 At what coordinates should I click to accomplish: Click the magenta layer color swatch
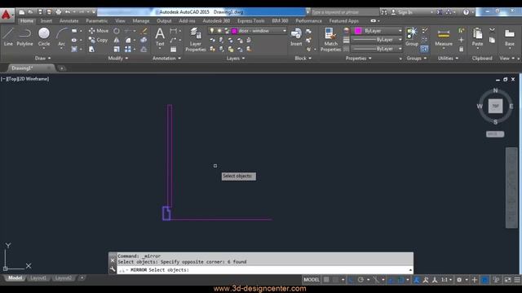(234, 31)
